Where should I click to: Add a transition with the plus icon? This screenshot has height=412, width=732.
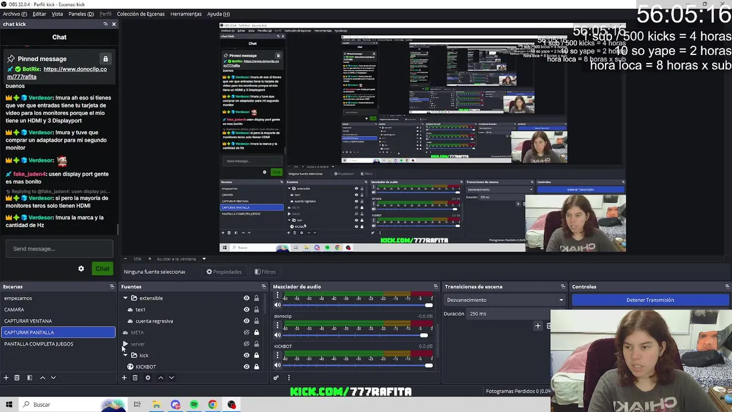pyautogui.click(x=538, y=326)
